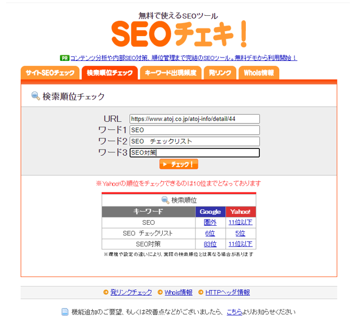The width and height of the screenshot is (360, 329).
Task: Click the SEOチェキ! logo
Action: tap(179, 34)
